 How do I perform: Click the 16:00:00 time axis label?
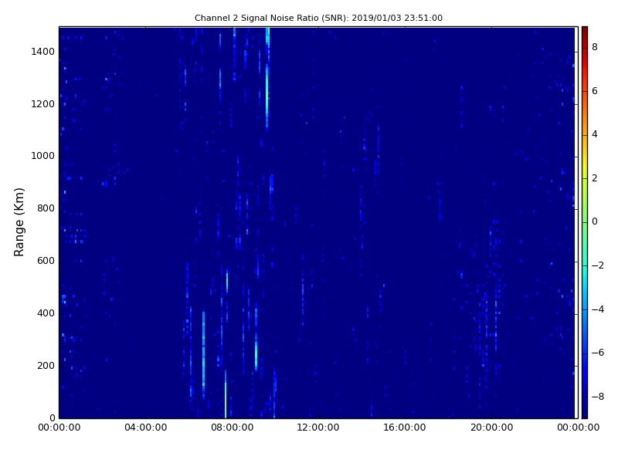[405, 428]
